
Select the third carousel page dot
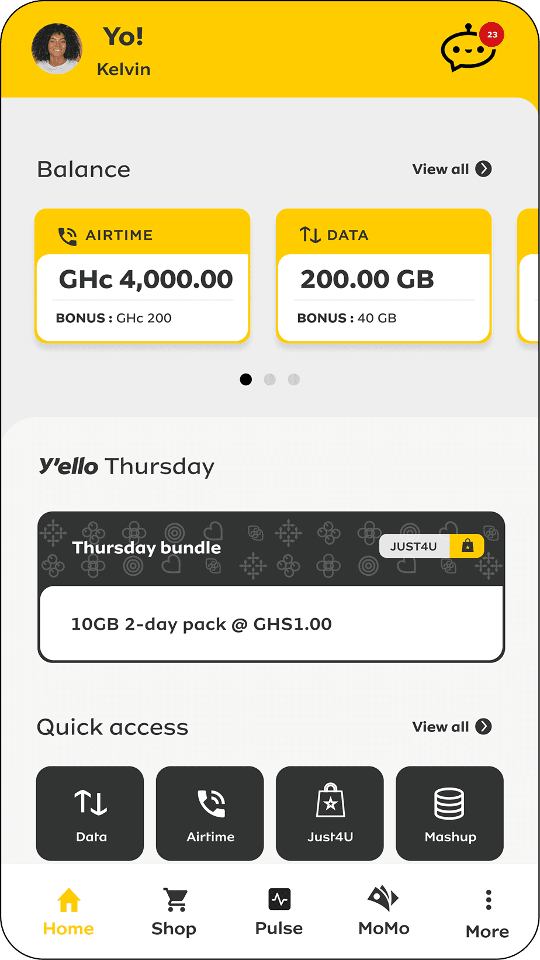294,379
